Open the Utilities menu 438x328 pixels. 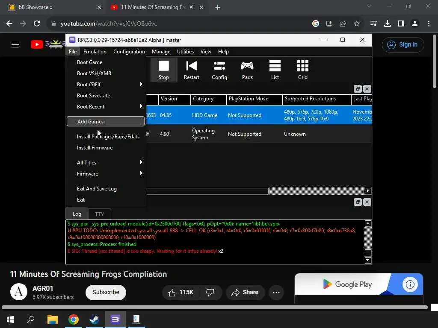pyautogui.click(x=185, y=52)
